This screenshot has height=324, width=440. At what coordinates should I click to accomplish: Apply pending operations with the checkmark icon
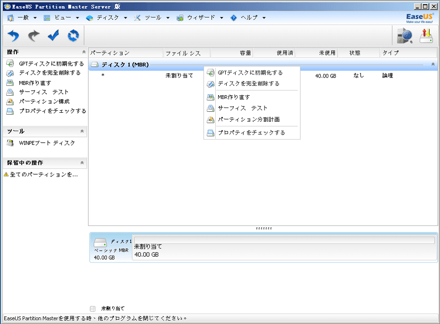tap(53, 36)
